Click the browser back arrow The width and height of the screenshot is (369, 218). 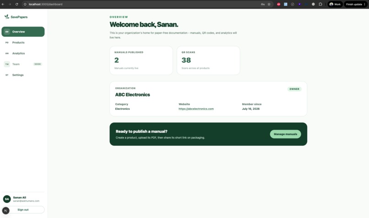pyautogui.click(x=3, y=4)
